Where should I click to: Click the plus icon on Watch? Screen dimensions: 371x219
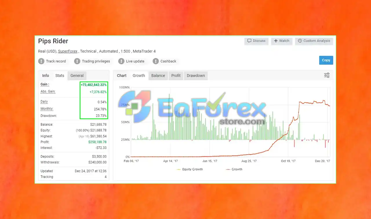click(x=276, y=41)
